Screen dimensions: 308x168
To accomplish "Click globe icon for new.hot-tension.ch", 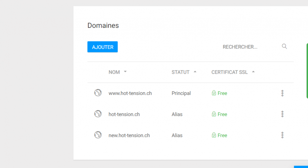I will pyautogui.click(x=98, y=135).
